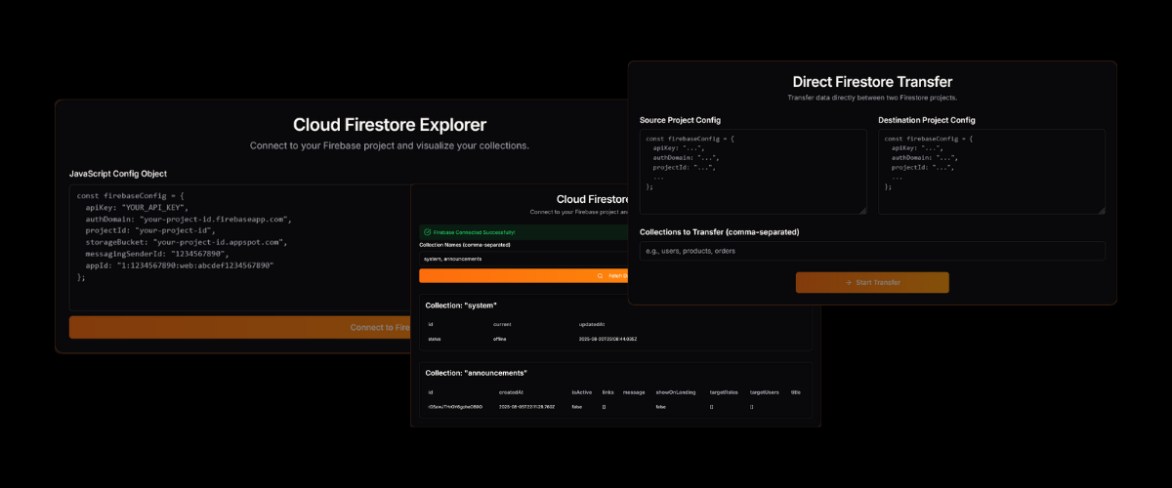Screen dimensions: 1172x488
Task: Click 'Collections to Transfer (comma-separated)' label
Action: 719,232
